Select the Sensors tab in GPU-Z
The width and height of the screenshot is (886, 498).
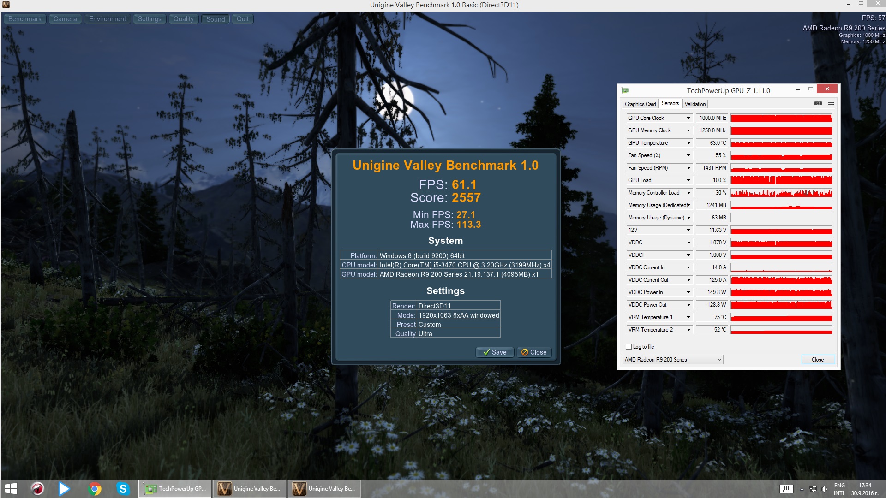670,104
